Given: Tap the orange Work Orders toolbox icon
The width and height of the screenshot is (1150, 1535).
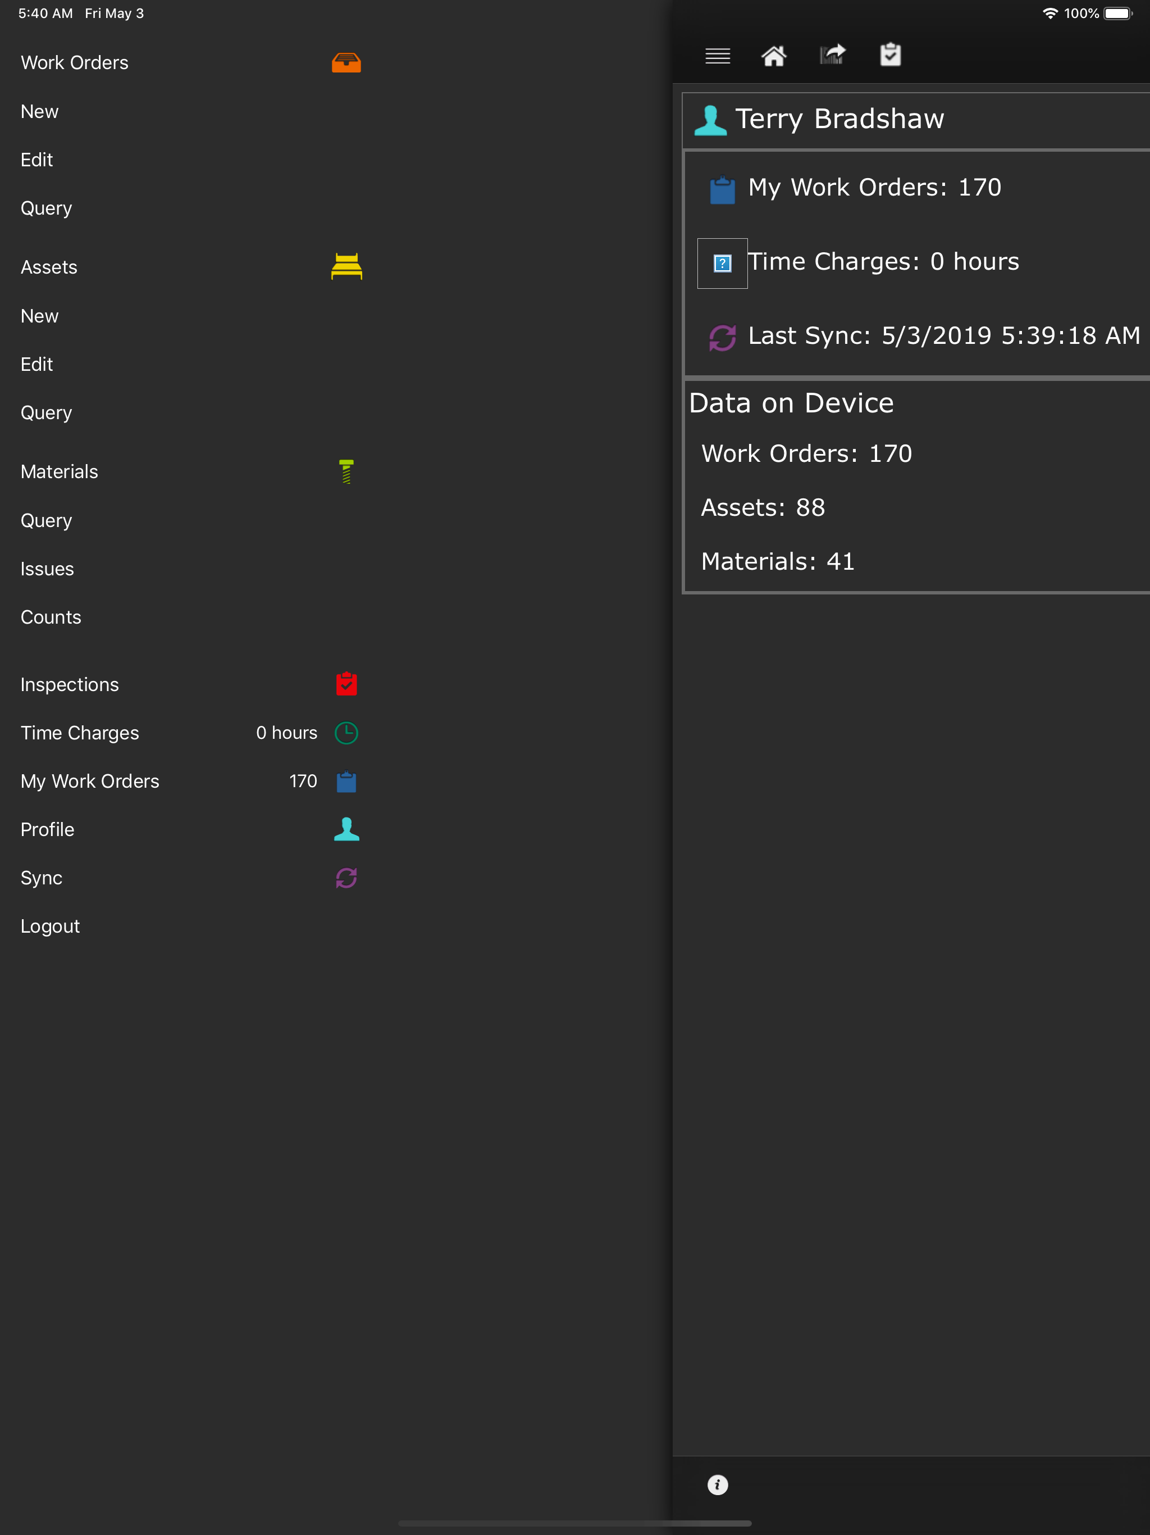Looking at the screenshot, I should (346, 62).
